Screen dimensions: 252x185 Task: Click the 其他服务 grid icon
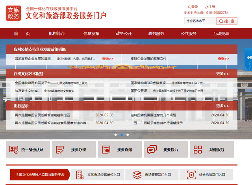tap(198, 150)
